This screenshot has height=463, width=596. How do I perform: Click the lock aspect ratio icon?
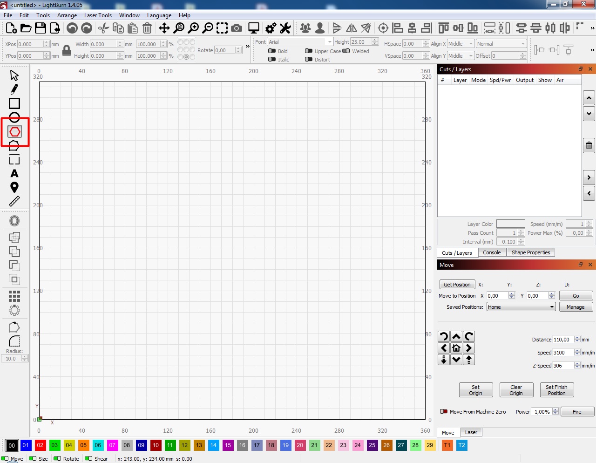coord(67,50)
